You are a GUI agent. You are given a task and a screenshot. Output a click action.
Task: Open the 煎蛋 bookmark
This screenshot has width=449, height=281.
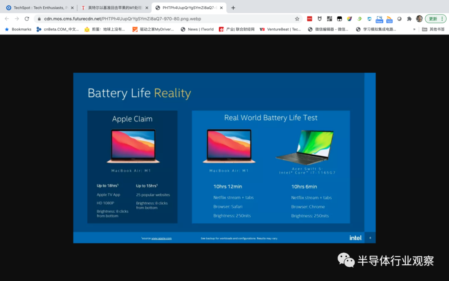[x=105, y=29]
